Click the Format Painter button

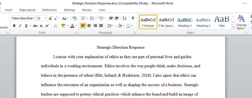click(x=4, y=27)
